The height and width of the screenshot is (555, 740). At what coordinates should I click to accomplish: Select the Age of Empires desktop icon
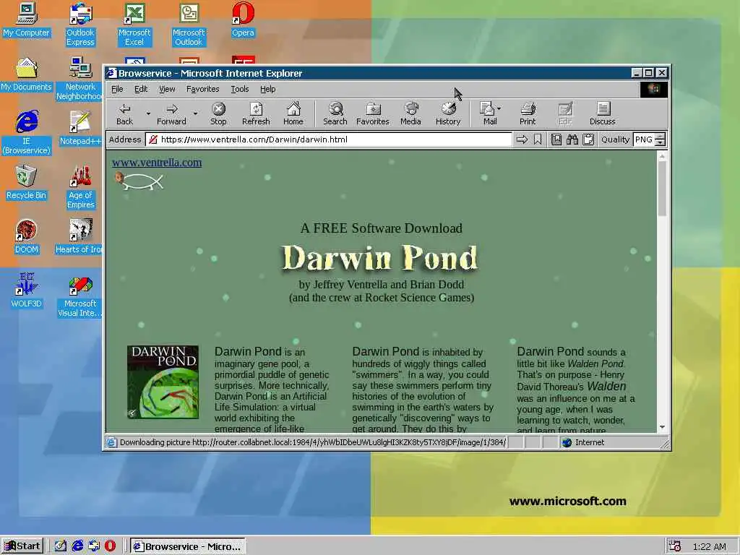80,187
